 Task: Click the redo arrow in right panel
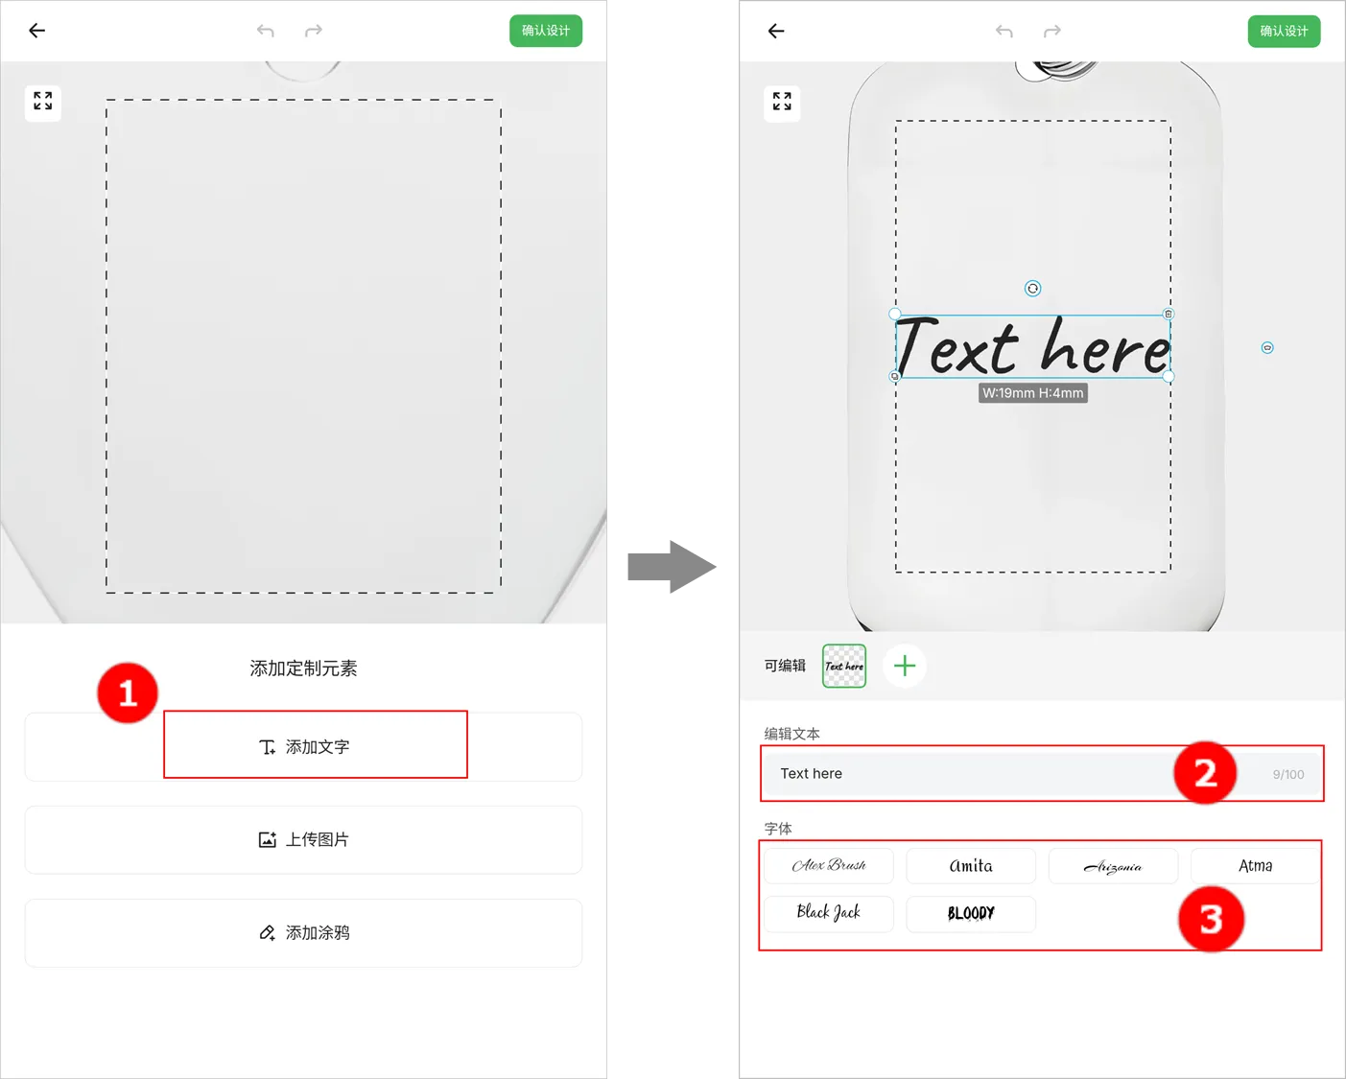tap(1052, 31)
